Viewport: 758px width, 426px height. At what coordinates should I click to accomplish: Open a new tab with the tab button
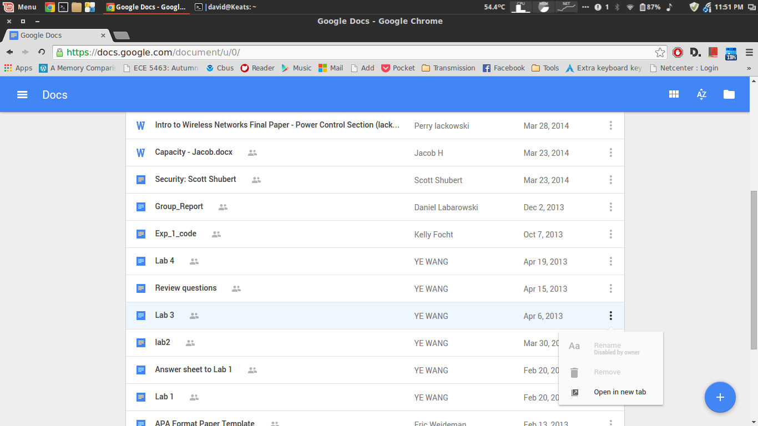pyautogui.click(x=121, y=35)
